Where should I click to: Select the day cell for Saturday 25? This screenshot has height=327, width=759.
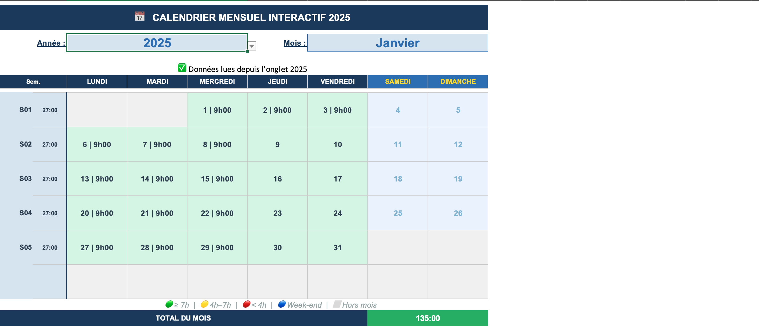coord(397,213)
